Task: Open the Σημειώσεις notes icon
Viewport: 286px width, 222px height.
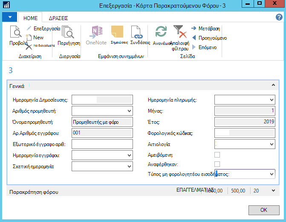Action: [117, 32]
